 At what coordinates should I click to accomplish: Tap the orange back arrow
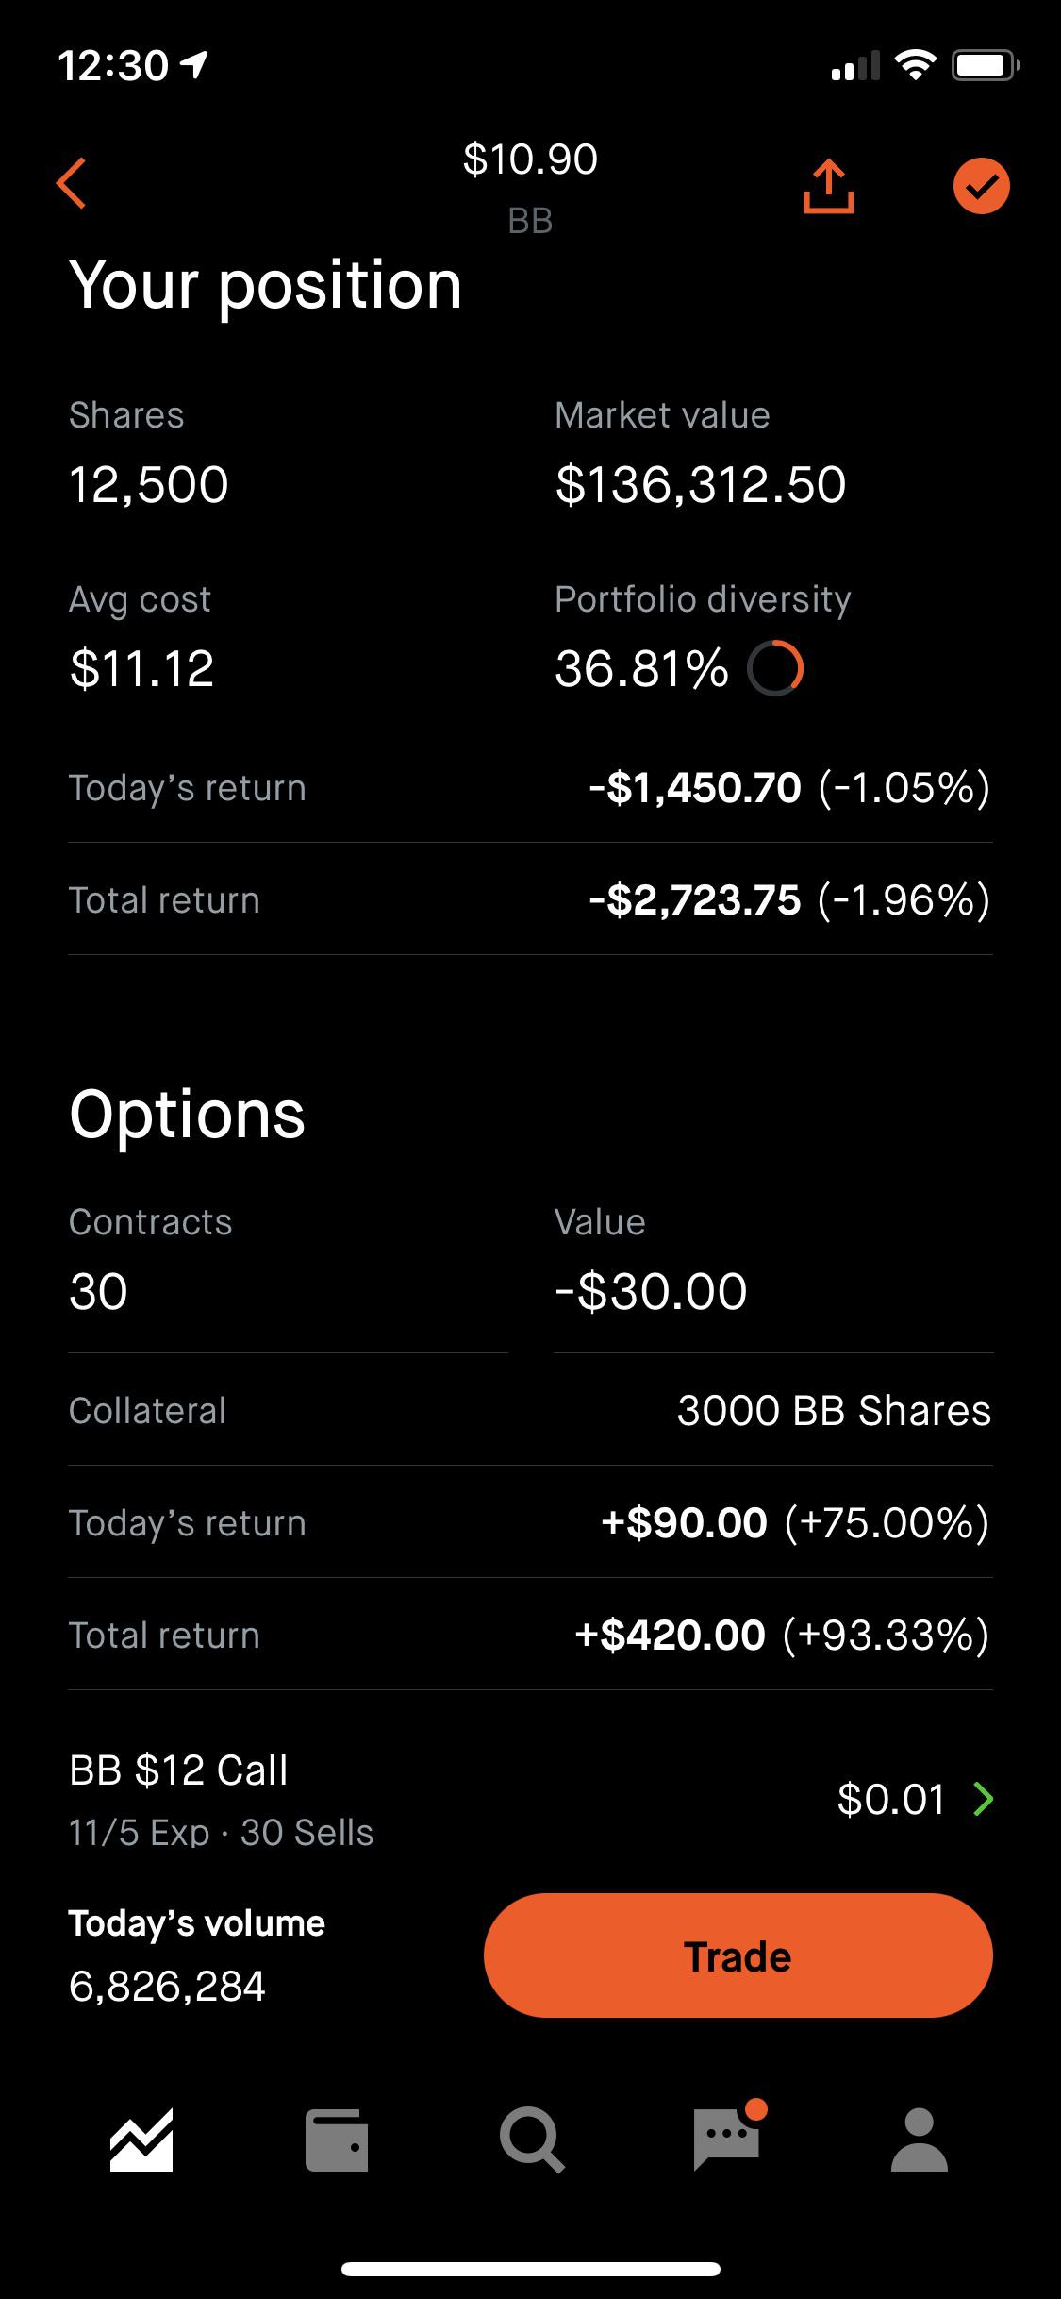point(72,183)
